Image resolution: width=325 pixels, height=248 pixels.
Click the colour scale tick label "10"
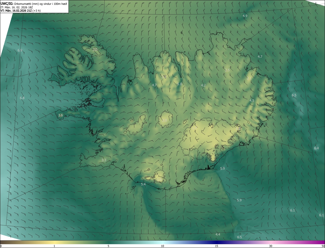click(162, 246)
